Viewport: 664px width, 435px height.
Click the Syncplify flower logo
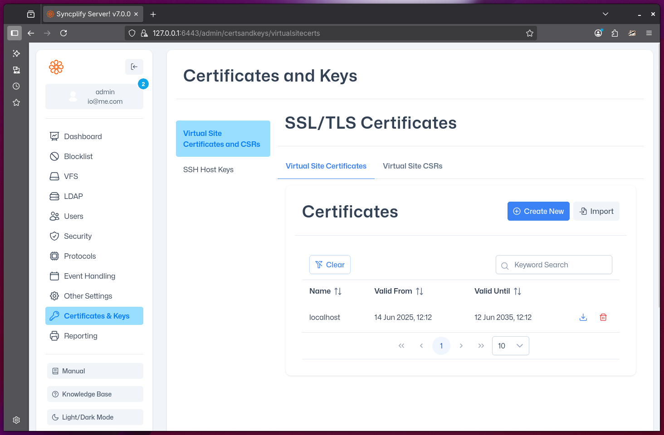coord(56,67)
